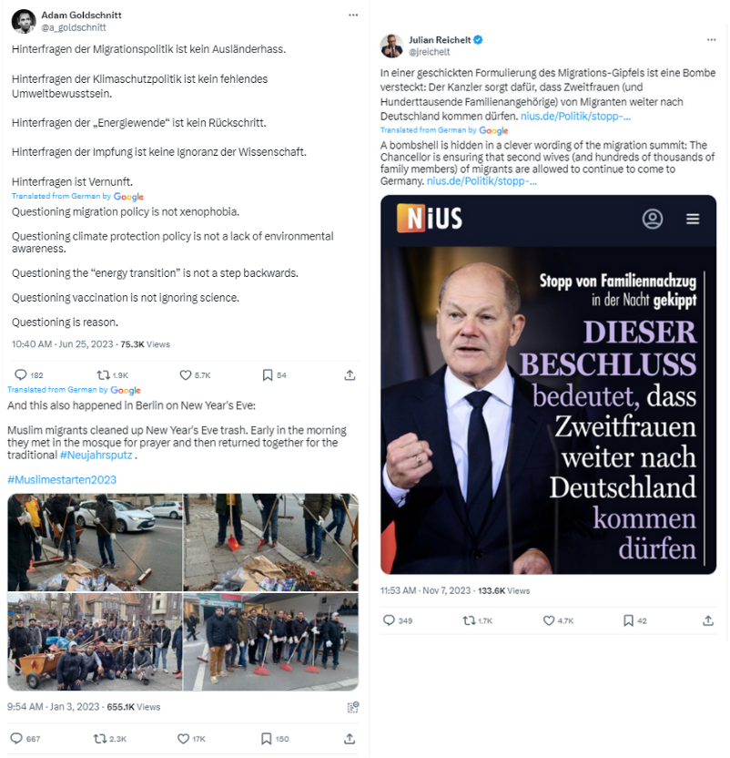Open more options on Adam Goldschnitt's tweet
The width and height of the screenshot is (730, 758).
tap(353, 15)
